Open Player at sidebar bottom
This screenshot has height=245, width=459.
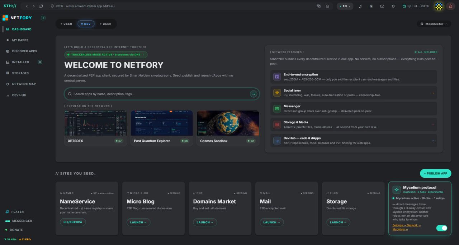coord(15,212)
